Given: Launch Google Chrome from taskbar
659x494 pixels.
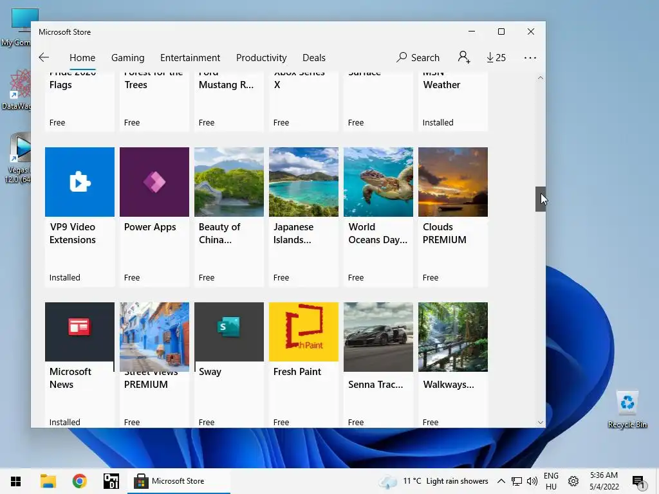Looking at the screenshot, I should pos(79,481).
